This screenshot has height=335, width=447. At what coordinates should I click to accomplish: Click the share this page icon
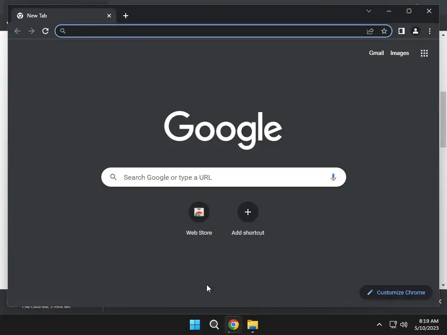[370, 31]
